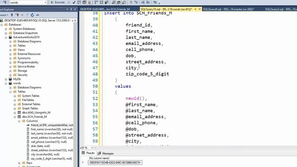Select Results to Grid toolbar icon

[x=119, y=2]
